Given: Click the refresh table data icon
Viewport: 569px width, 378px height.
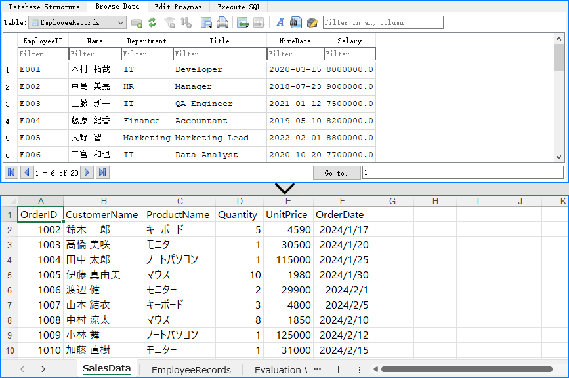Looking at the screenshot, I should [x=152, y=22].
